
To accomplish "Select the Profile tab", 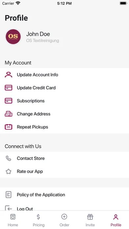I will [116, 220].
